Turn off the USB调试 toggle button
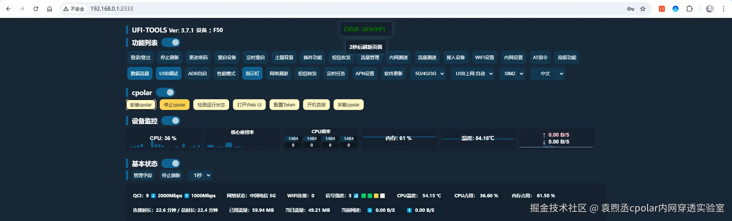This screenshot has width=732, height=221. tap(169, 73)
